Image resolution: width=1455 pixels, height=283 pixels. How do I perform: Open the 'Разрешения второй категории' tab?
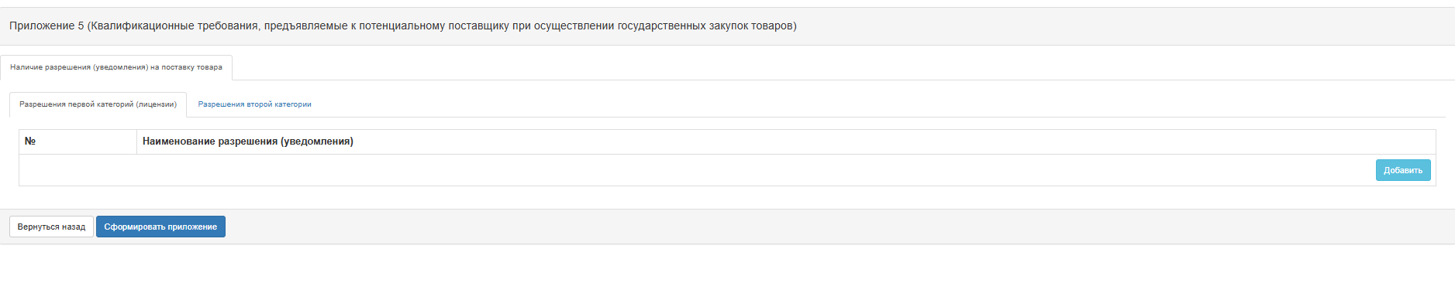pos(254,104)
